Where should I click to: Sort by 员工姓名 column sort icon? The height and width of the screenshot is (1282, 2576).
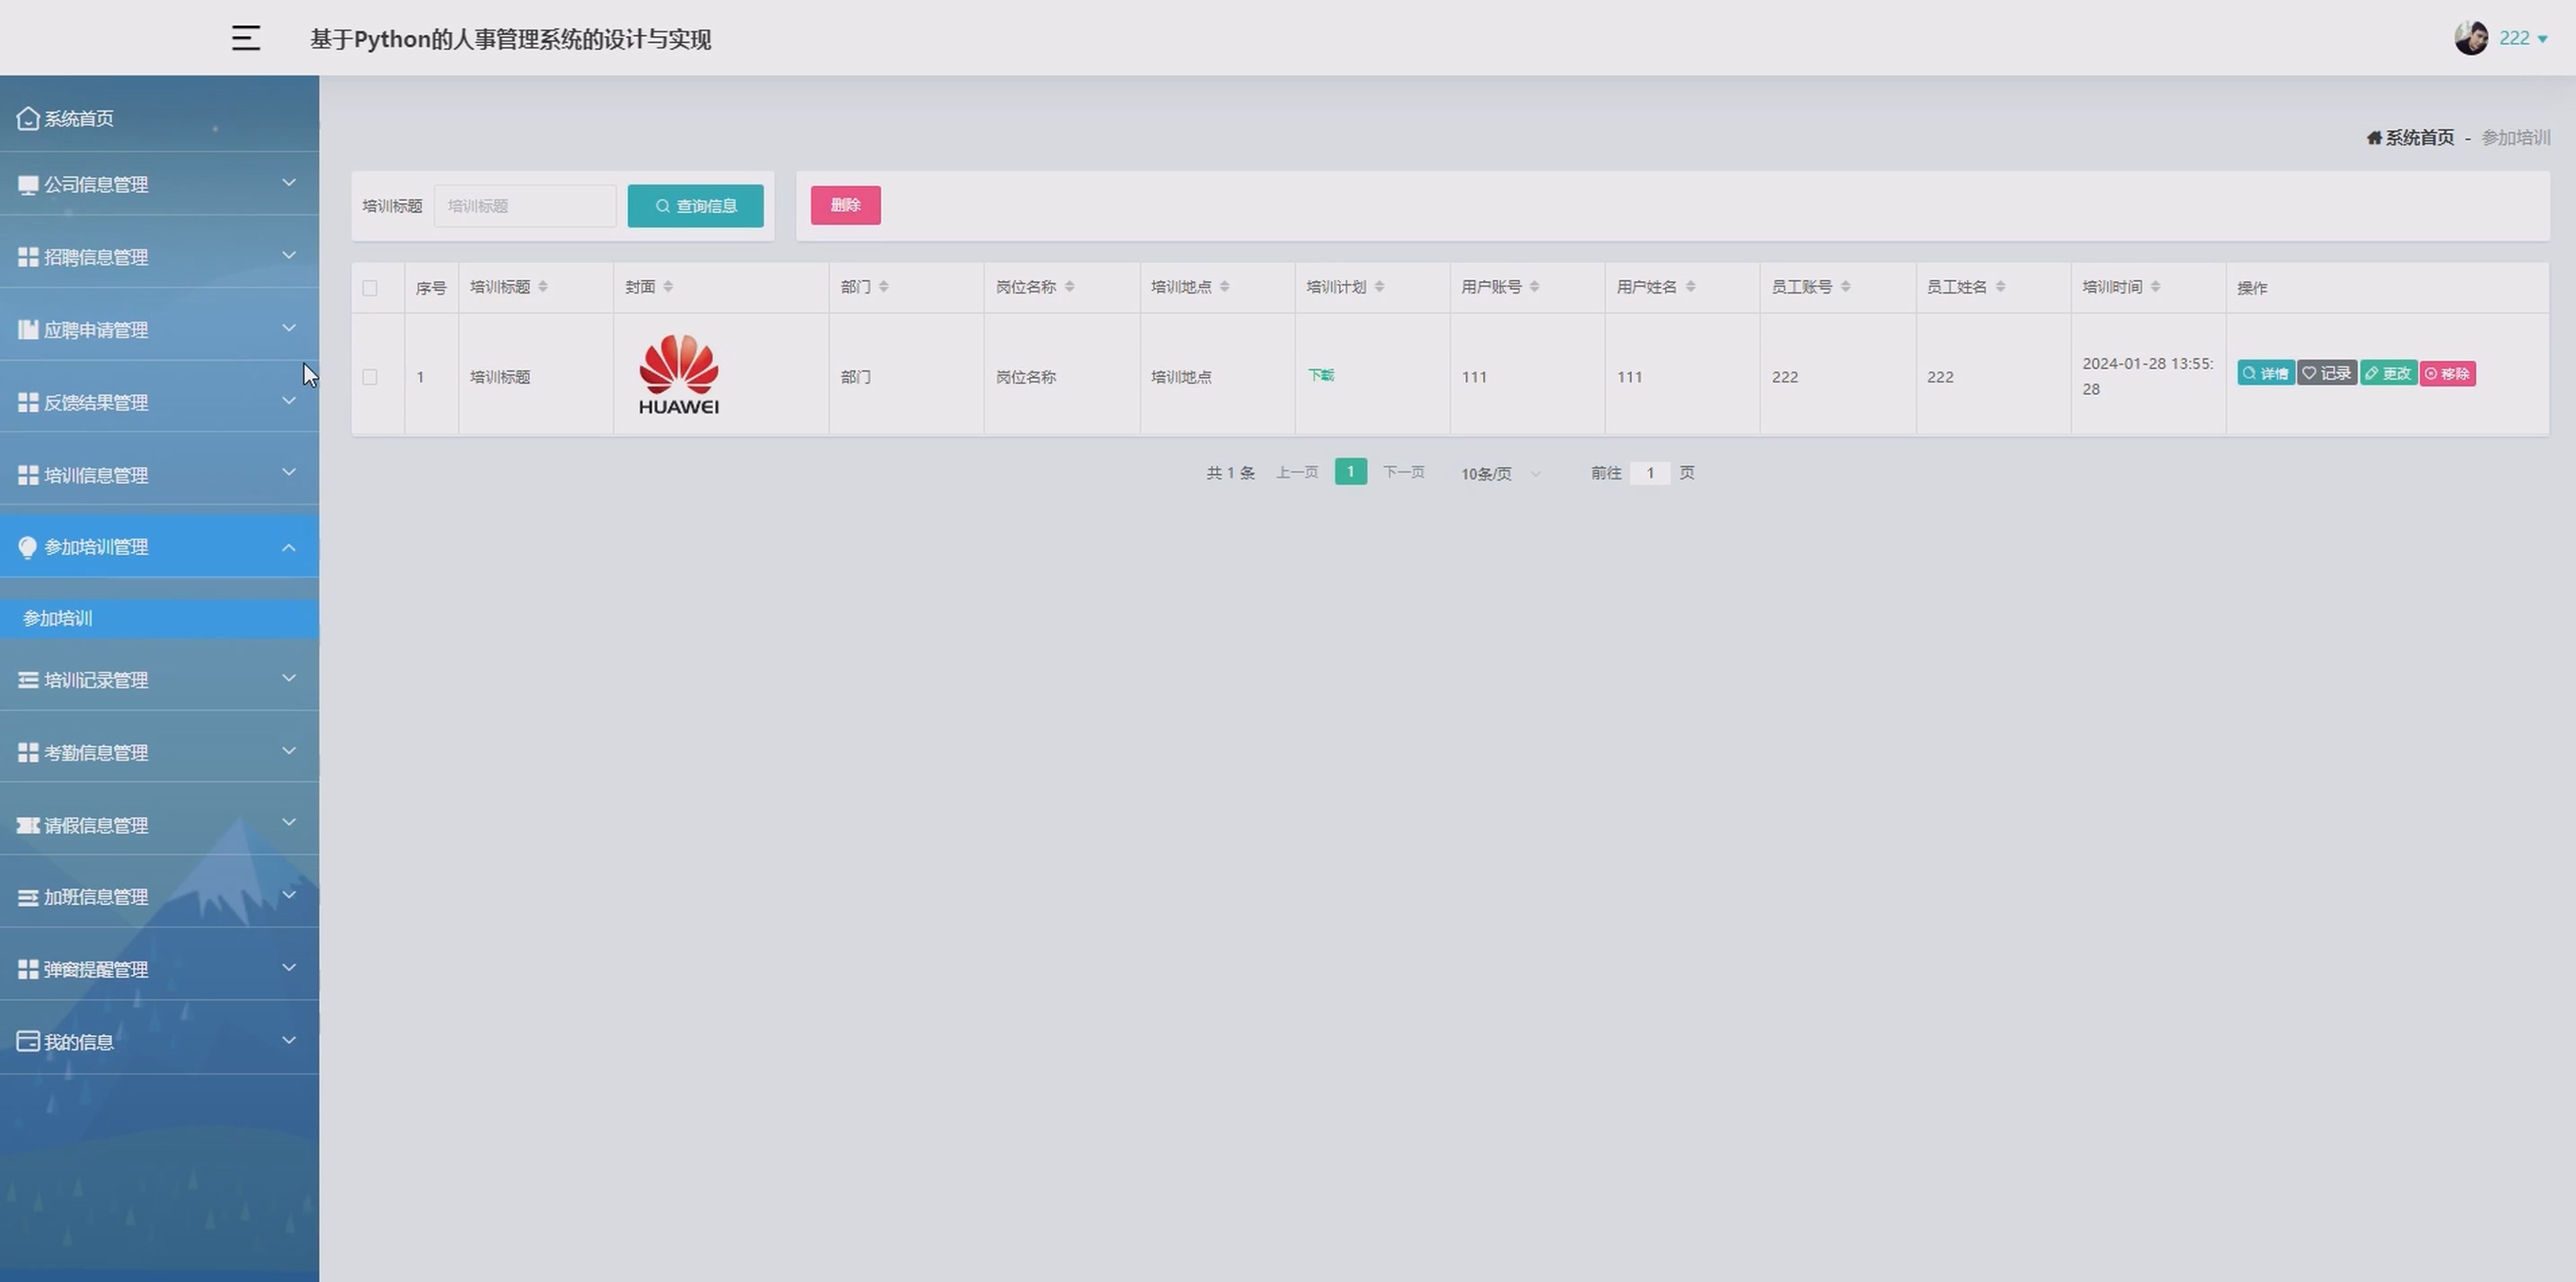pyautogui.click(x=2000, y=286)
